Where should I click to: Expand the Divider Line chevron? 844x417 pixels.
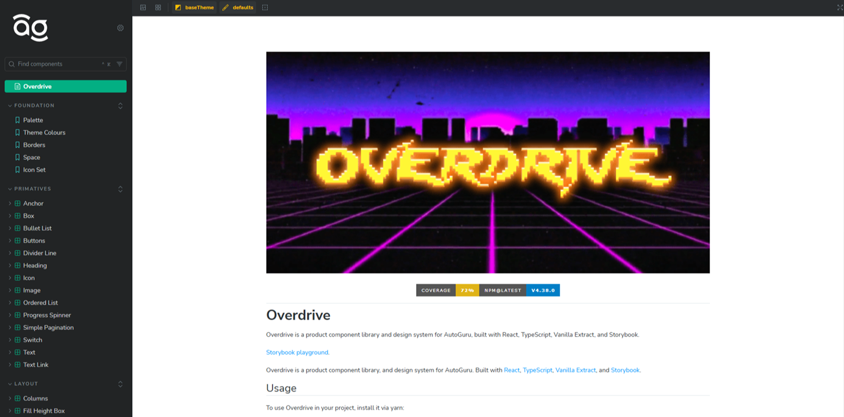point(10,253)
